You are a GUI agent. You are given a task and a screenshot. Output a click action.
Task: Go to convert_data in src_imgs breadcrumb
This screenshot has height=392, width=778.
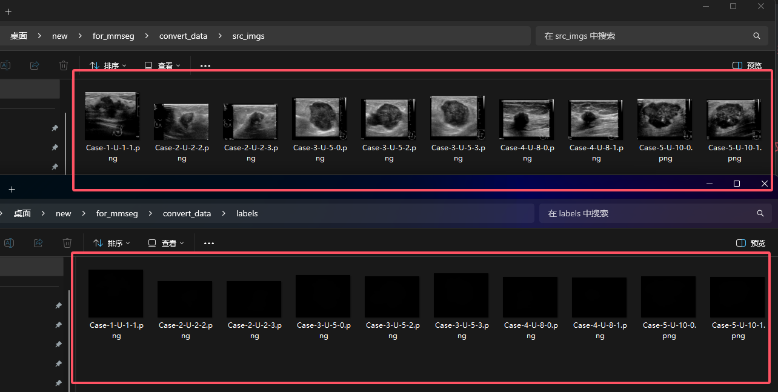[183, 36]
